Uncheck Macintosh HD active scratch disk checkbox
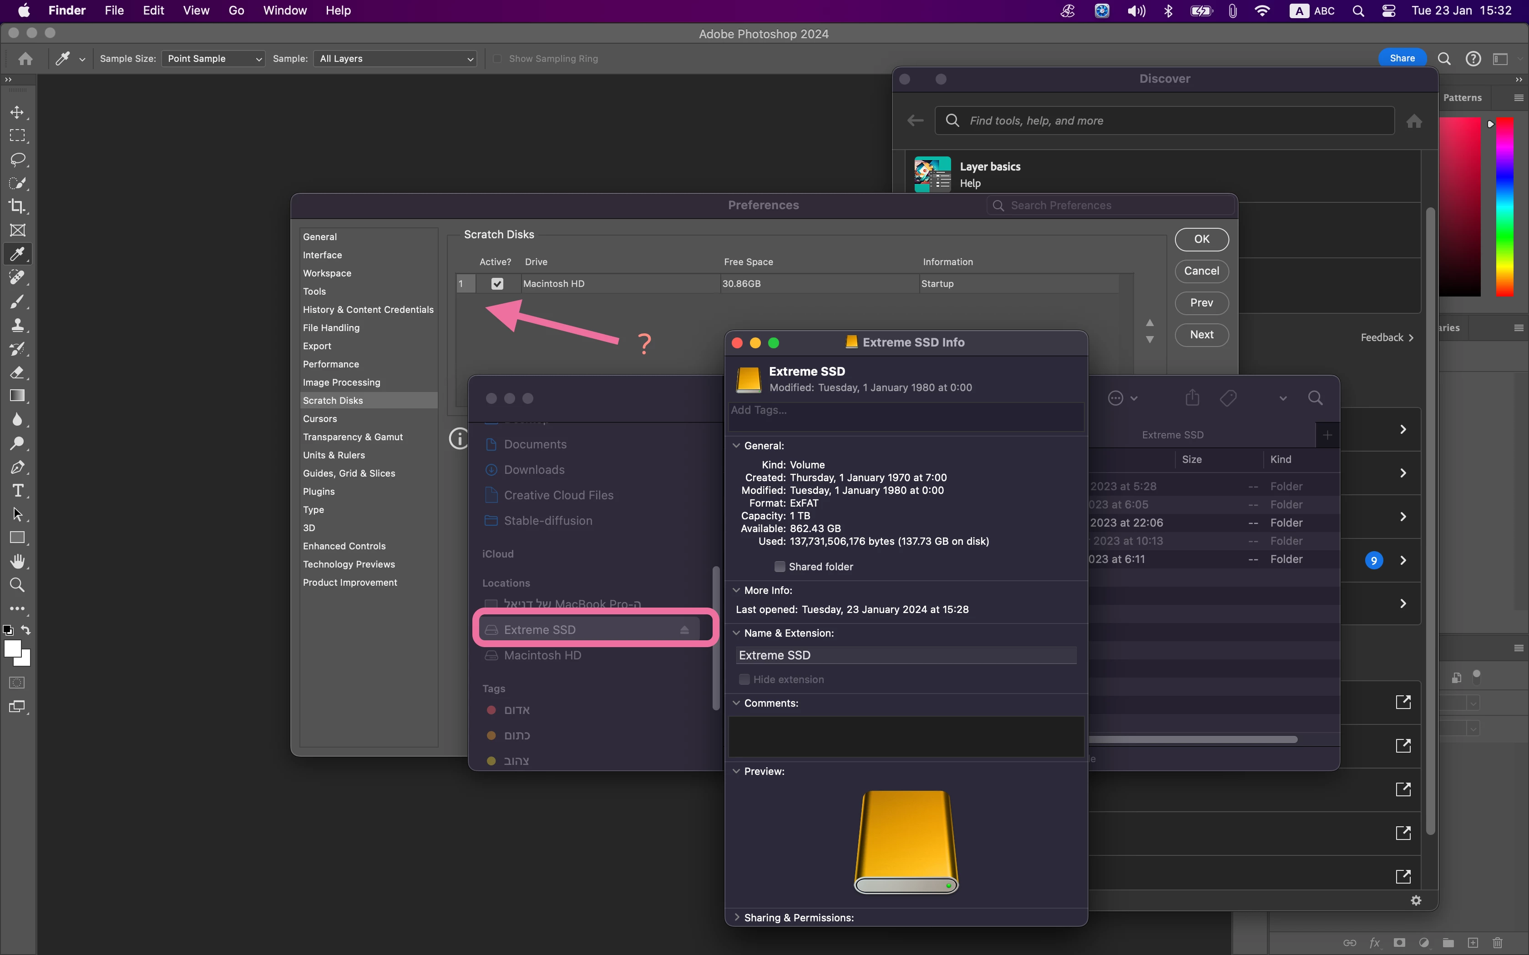The image size is (1529, 955). pos(497,284)
